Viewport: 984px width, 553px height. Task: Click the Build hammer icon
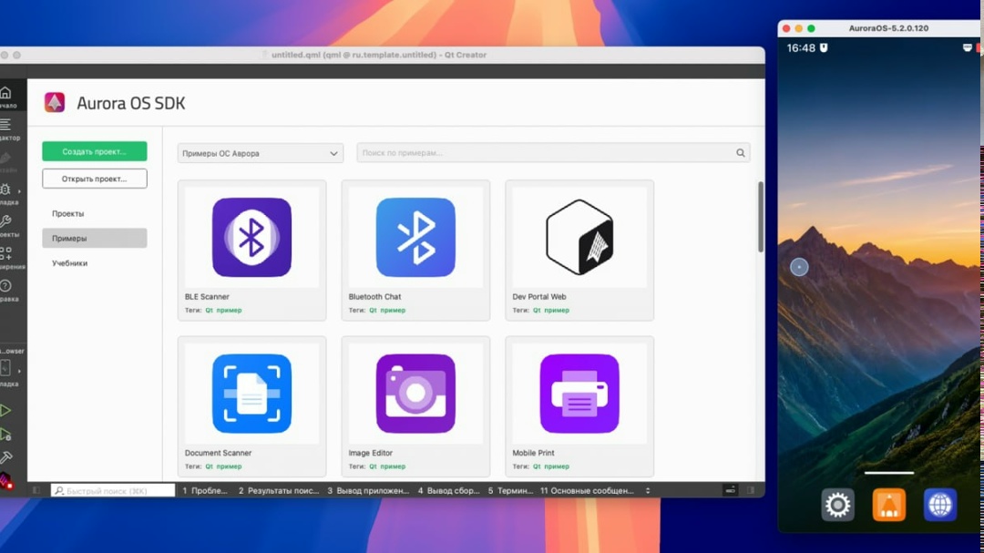coord(6,457)
